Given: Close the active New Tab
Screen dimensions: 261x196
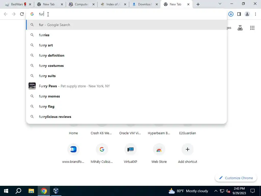Looking at the screenshot, I should click(x=188, y=5).
